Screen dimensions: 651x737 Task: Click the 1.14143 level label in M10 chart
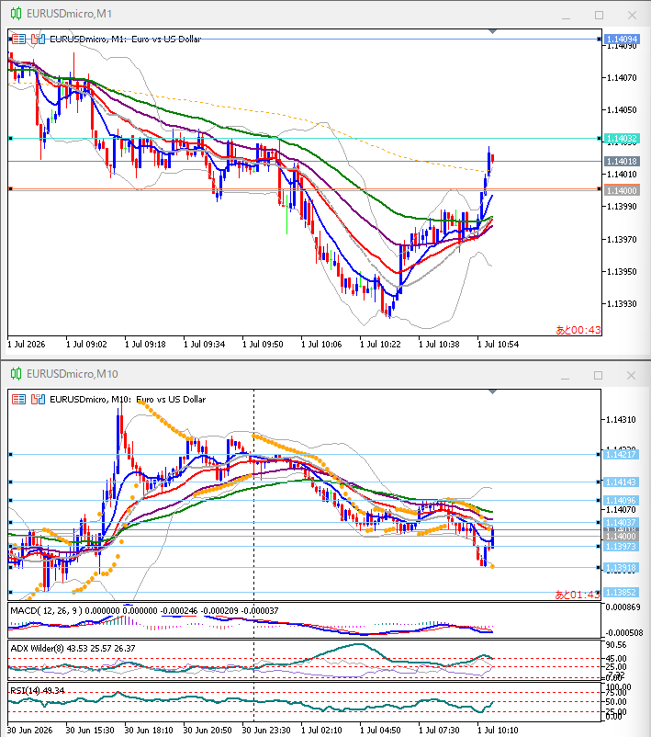pos(621,482)
